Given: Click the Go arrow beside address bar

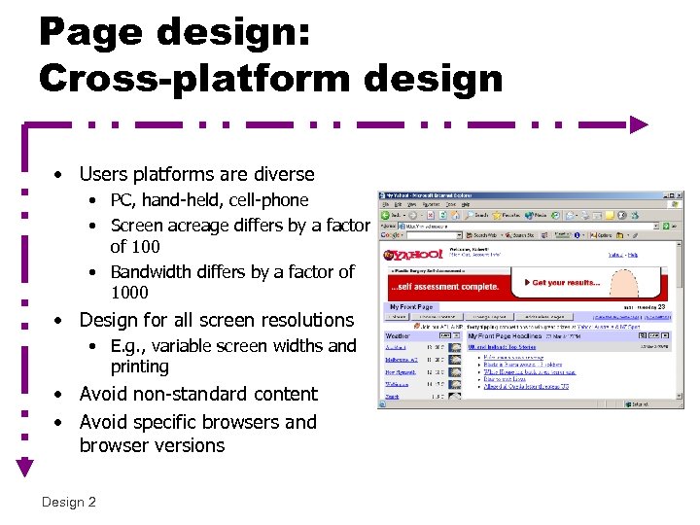Looking at the screenshot, I should point(665,226).
